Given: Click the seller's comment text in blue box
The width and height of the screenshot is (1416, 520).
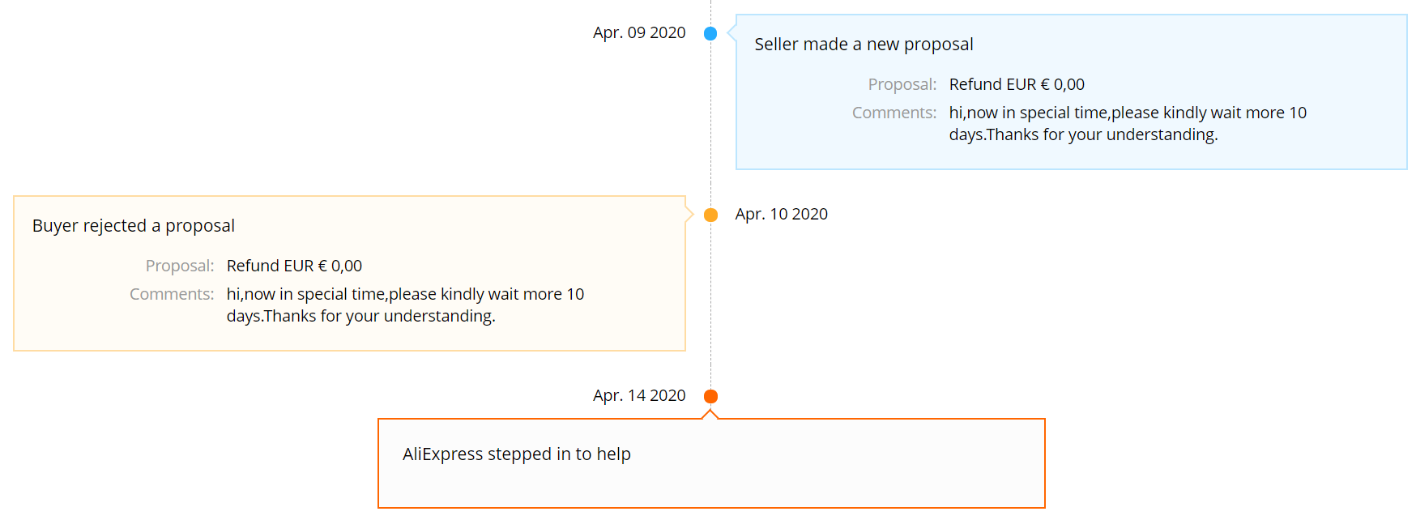Looking at the screenshot, I should (1128, 123).
